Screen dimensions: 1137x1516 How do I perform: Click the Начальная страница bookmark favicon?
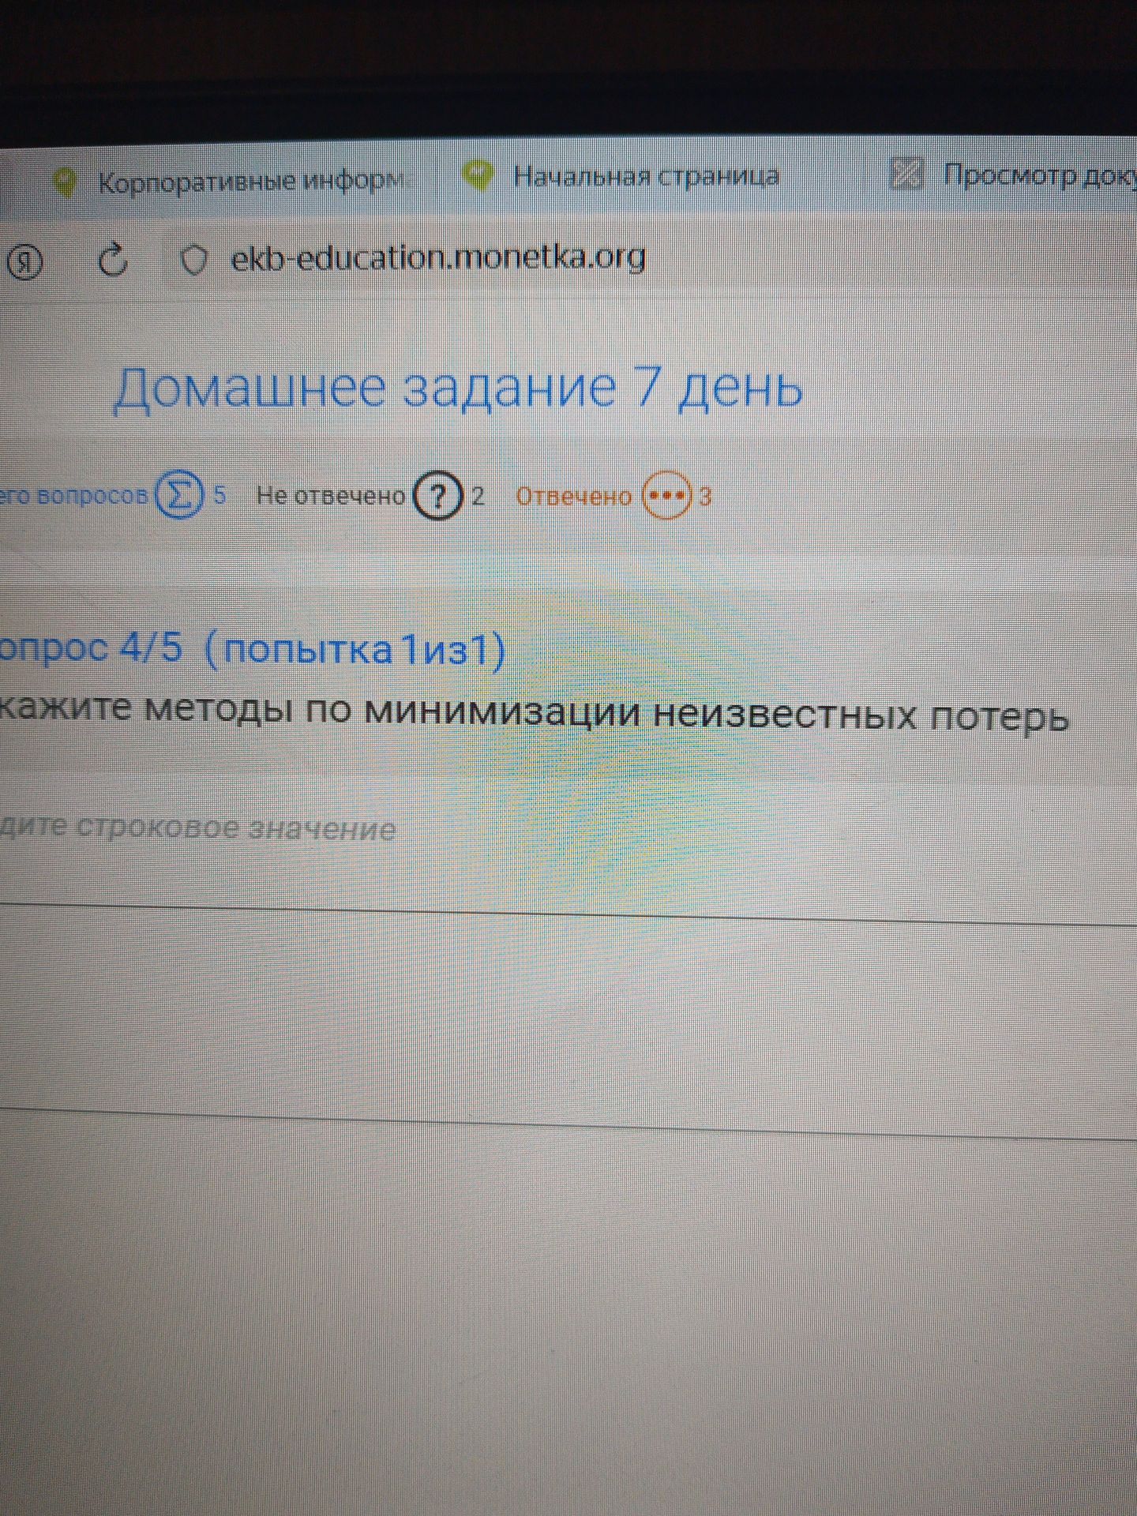[478, 176]
